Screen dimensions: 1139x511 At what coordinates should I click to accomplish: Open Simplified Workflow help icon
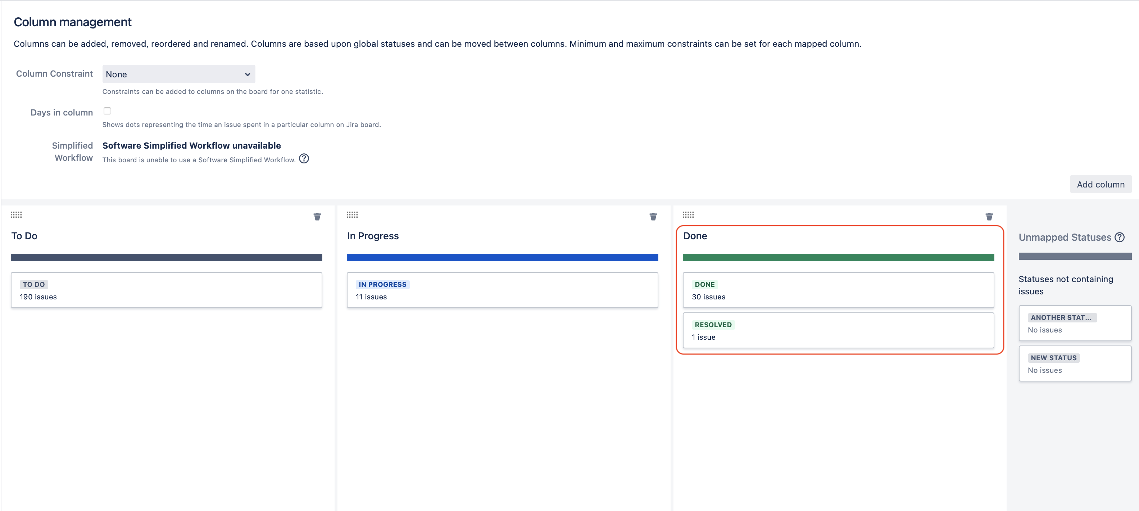304,159
